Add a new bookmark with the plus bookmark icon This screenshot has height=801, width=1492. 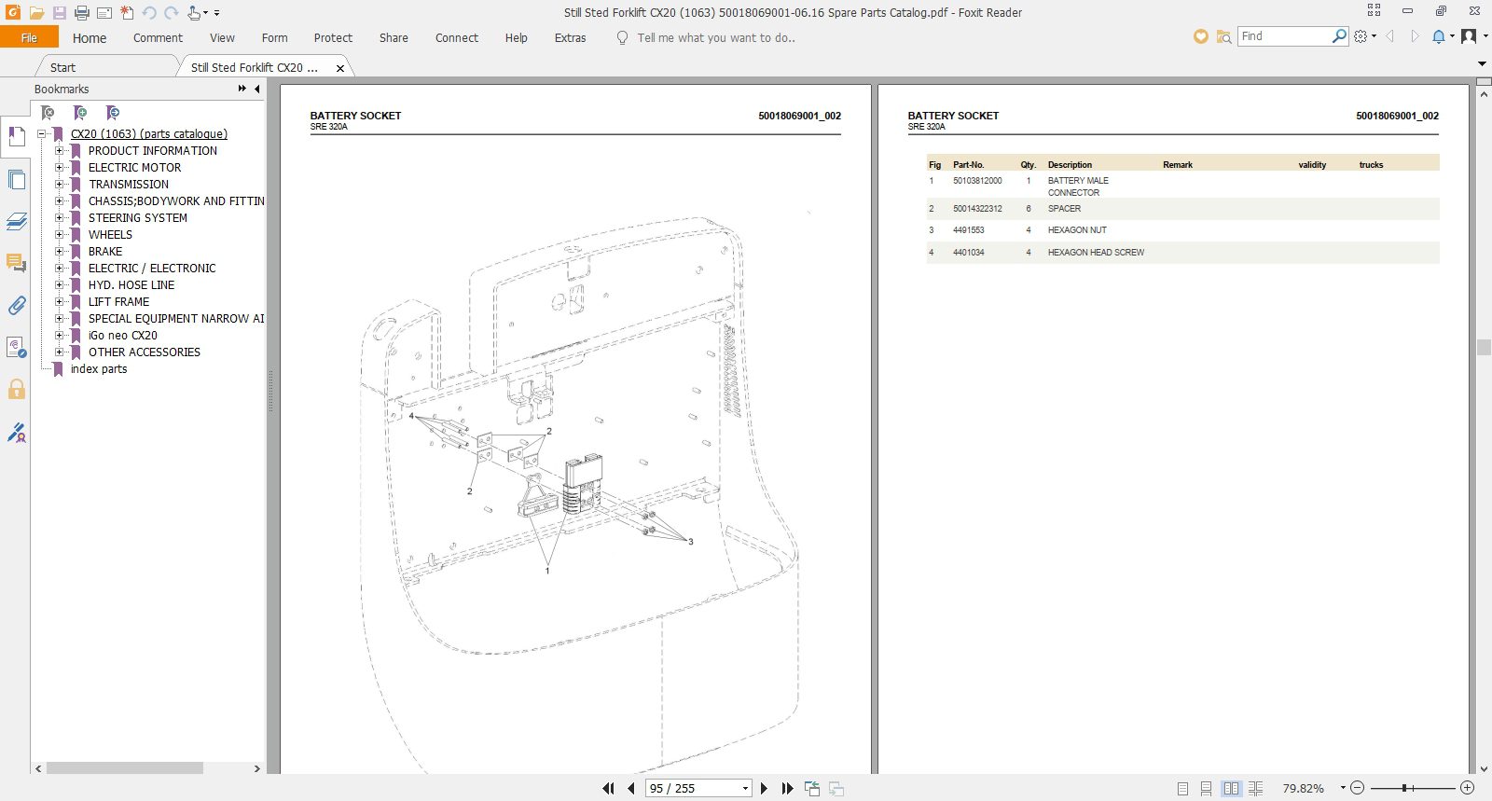(x=80, y=113)
